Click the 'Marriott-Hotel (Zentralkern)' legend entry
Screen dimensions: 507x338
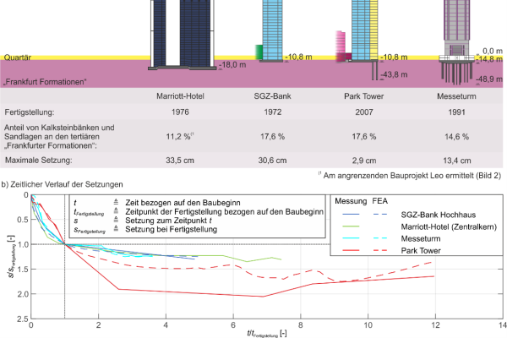(x=449, y=226)
